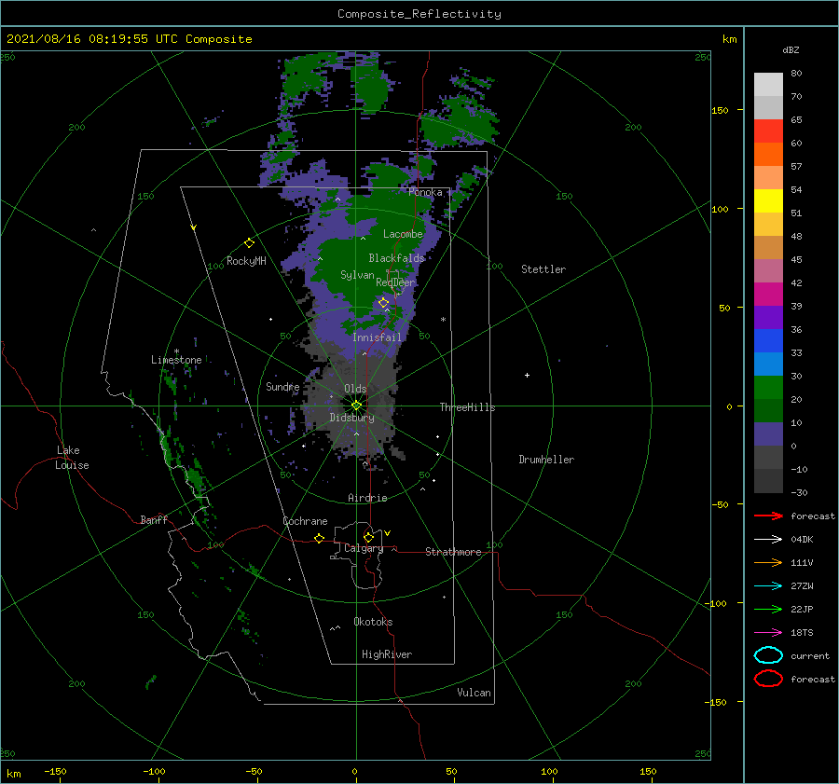Select the bright orange 57-60 dBZ swatch

[x=768, y=154]
